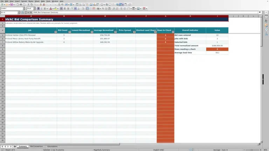The image size is (269, 151).
Task: Select cell Fictional Mesa Library Heat Pump Retrofit
Action: pos(31,39)
